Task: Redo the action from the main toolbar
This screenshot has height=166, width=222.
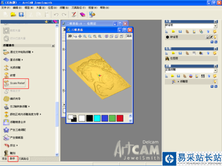Action: pyautogui.click(x=64, y=15)
